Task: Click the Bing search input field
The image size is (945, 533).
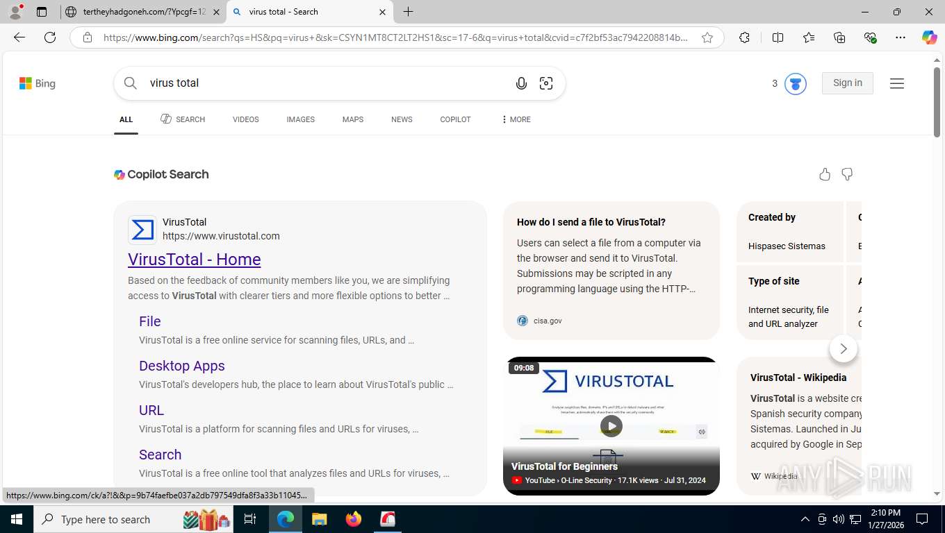Action: (x=327, y=83)
